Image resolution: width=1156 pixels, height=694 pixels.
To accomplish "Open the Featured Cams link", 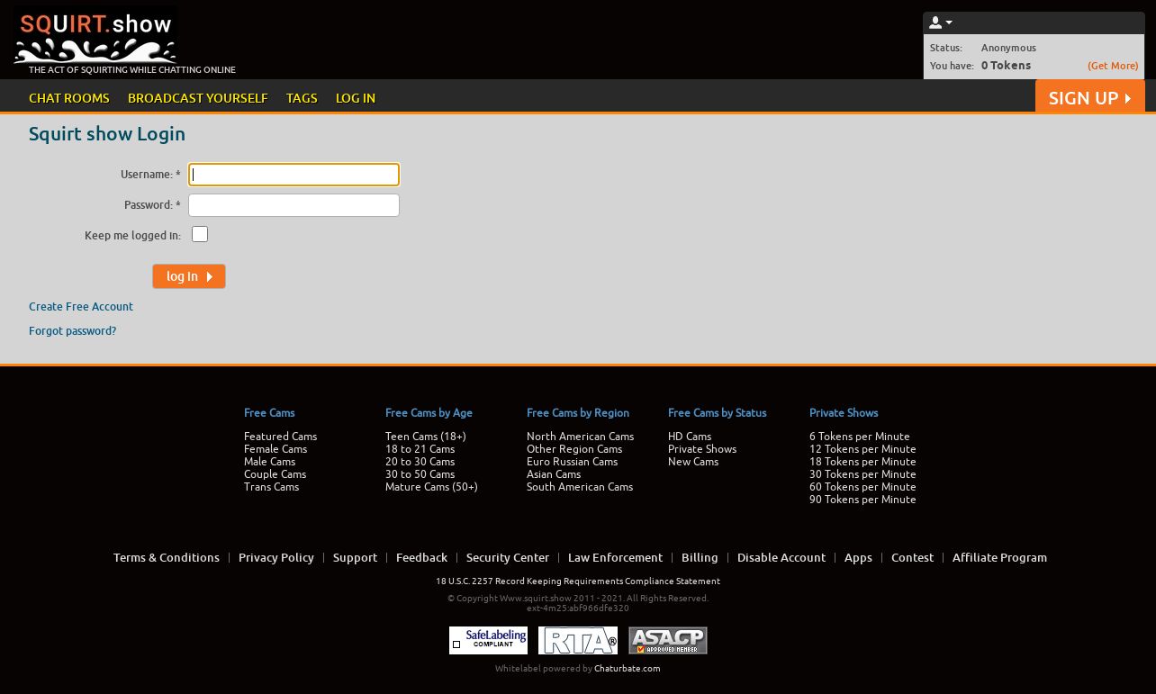I will (280, 436).
